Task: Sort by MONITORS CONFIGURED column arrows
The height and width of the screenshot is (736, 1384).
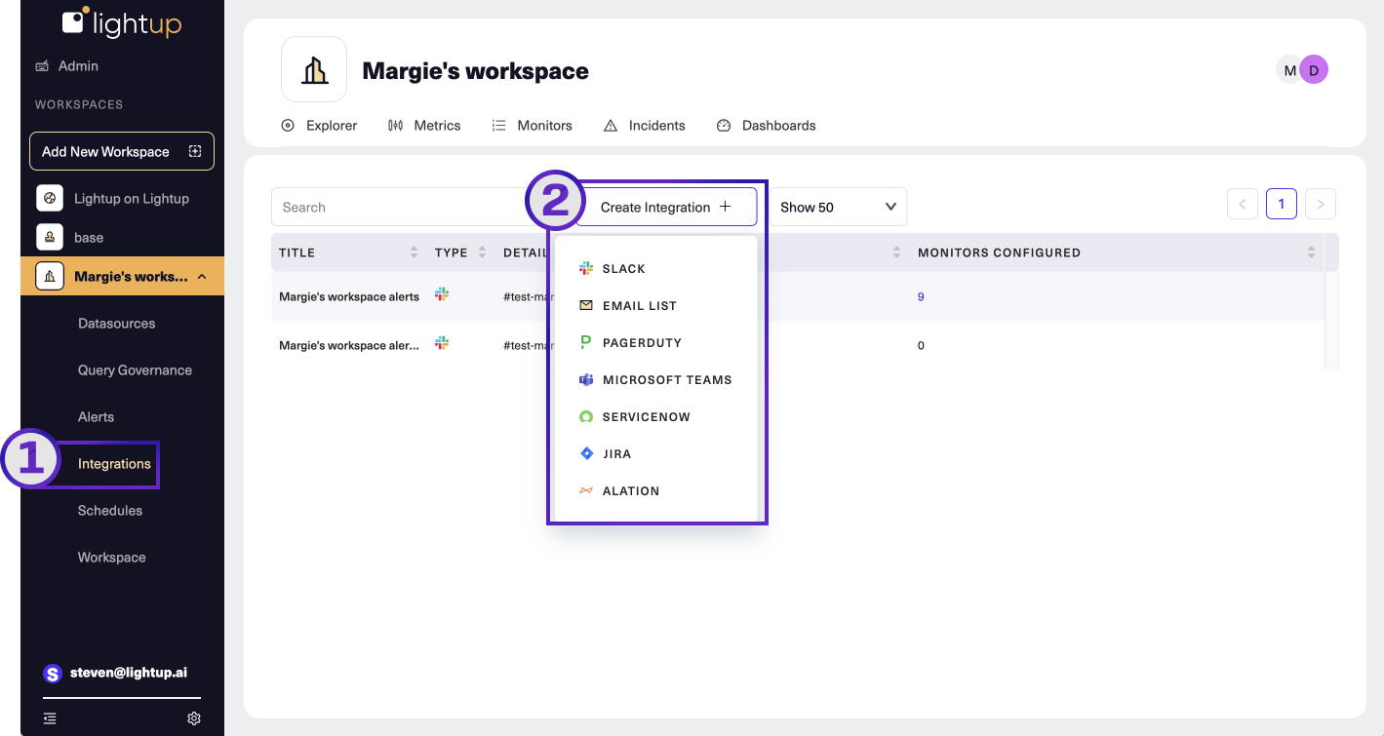Action: point(1311,252)
